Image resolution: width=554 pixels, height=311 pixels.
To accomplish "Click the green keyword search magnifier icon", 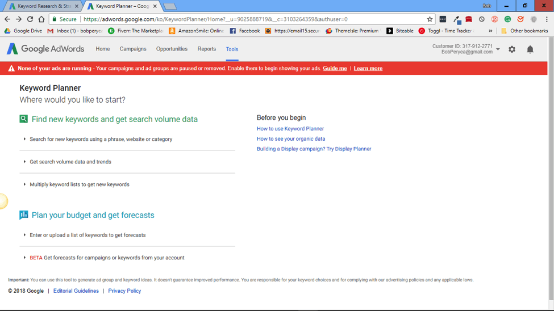I will tap(24, 119).
